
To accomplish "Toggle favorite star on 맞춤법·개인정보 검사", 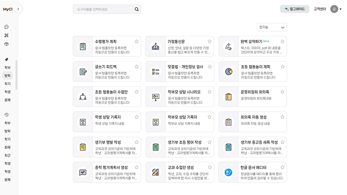I will point(209,67).
